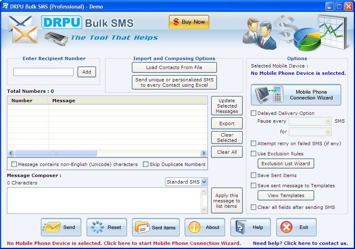The image size is (355, 249).
Task: Launch the Mobile Phone Connection Wizard
Action: (x=296, y=95)
